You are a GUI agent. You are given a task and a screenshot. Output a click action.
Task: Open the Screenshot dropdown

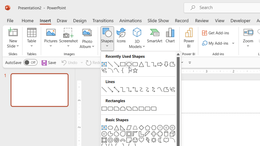[x=68, y=38]
